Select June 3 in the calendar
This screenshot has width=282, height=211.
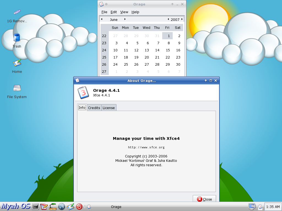click(115, 43)
